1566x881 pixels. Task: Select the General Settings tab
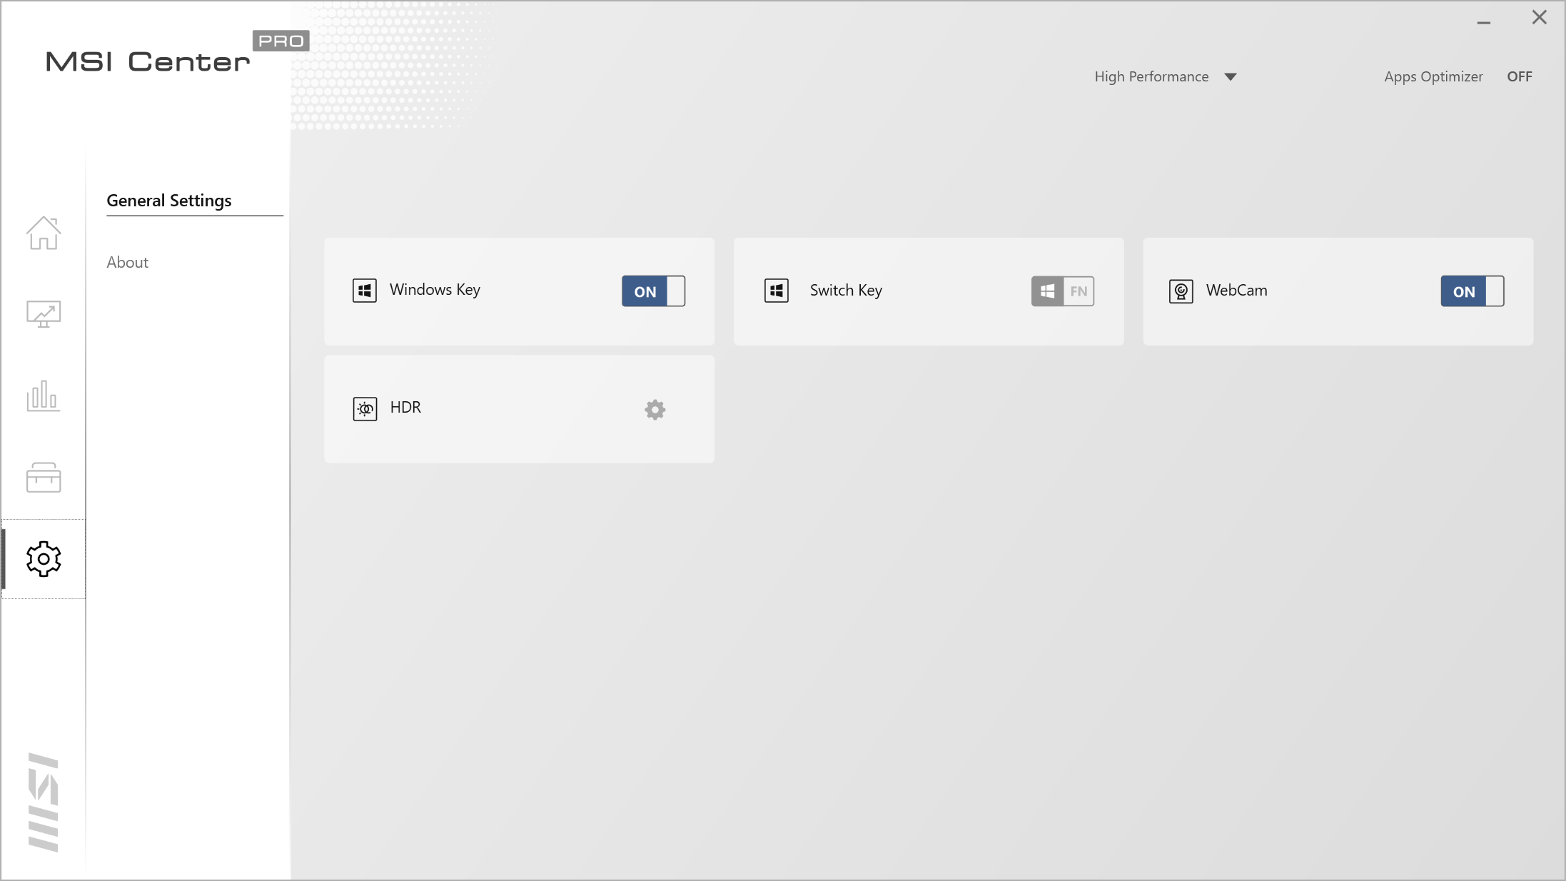[x=169, y=201]
